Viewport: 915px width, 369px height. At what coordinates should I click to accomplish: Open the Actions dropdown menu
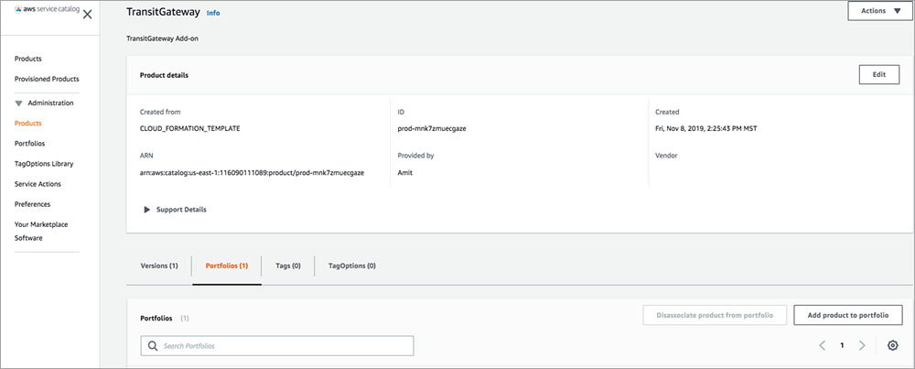pyautogui.click(x=880, y=11)
